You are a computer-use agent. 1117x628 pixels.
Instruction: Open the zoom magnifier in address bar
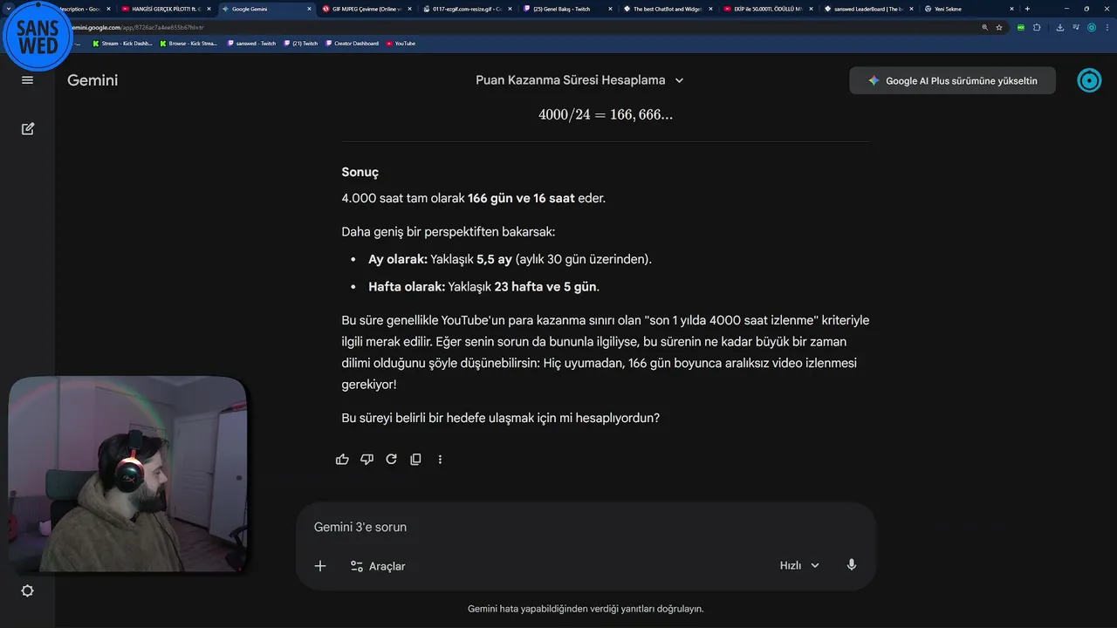pyautogui.click(x=985, y=27)
